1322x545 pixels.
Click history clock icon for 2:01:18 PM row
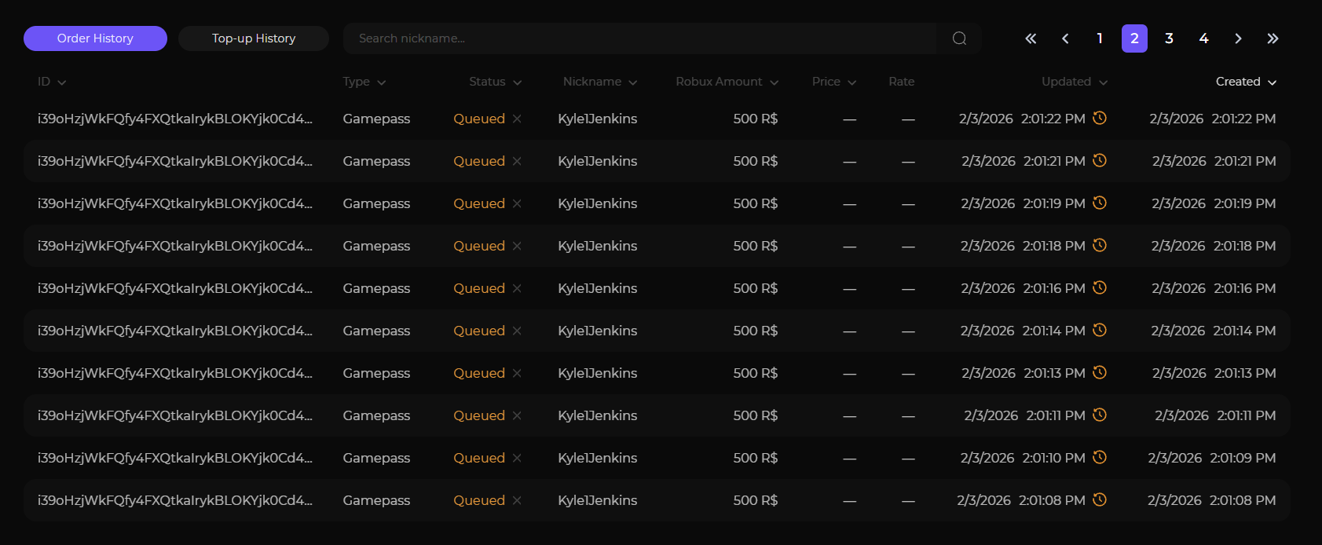[1100, 245]
